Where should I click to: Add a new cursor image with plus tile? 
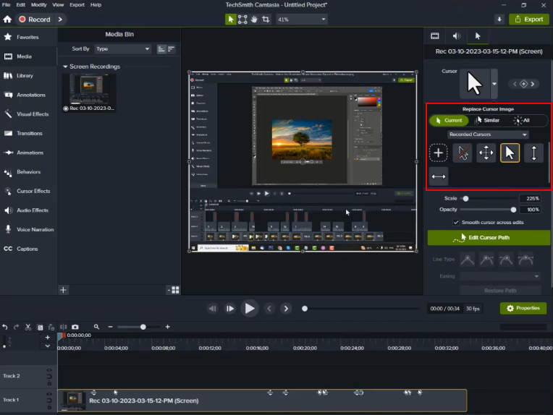point(439,153)
